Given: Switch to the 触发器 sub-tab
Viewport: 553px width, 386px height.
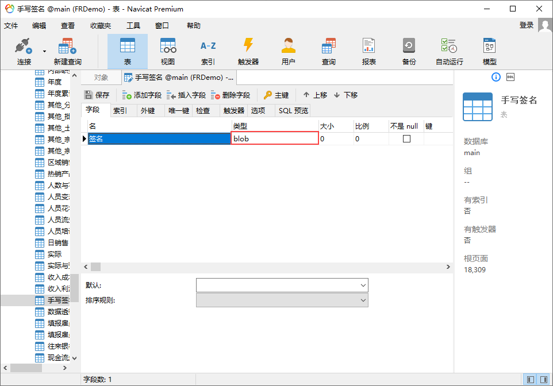Looking at the screenshot, I should tap(234, 110).
